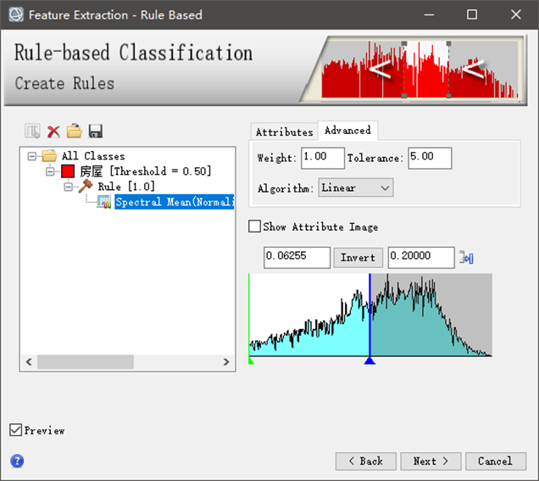Toggle the Show Attribute Image checkbox

tap(254, 227)
